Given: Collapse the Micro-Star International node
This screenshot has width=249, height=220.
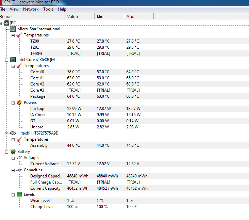Looking at the screenshot, I should [7, 29].
